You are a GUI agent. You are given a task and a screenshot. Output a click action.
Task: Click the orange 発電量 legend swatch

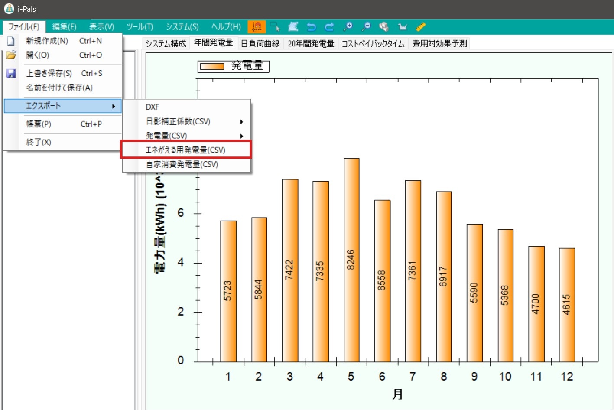coord(212,67)
